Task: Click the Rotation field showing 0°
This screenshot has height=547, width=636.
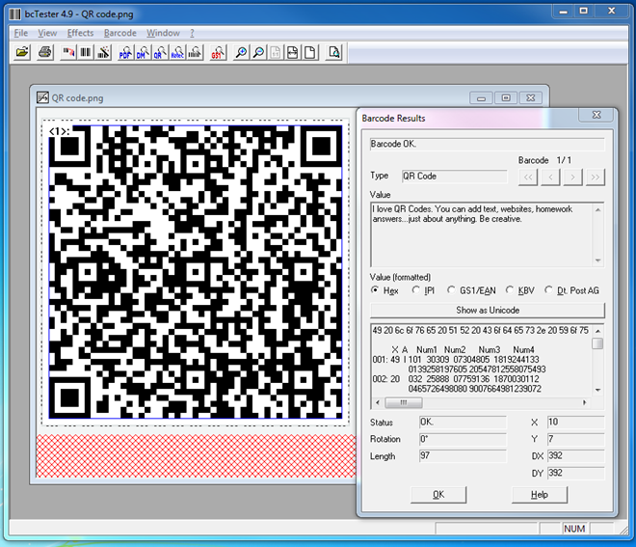Action: [x=463, y=439]
